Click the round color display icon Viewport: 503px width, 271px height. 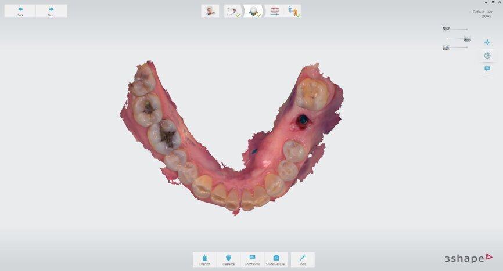point(487,56)
